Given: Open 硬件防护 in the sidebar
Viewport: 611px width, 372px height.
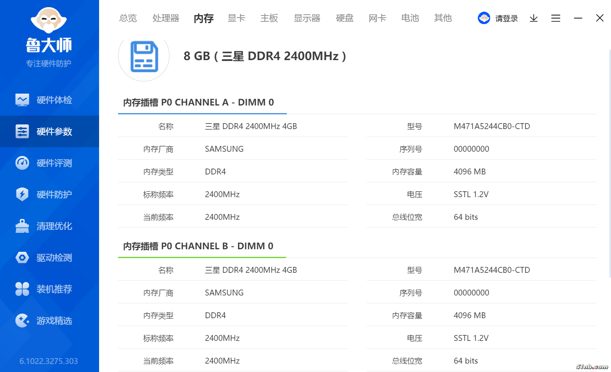Looking at the screenshot, I should 54,195.
